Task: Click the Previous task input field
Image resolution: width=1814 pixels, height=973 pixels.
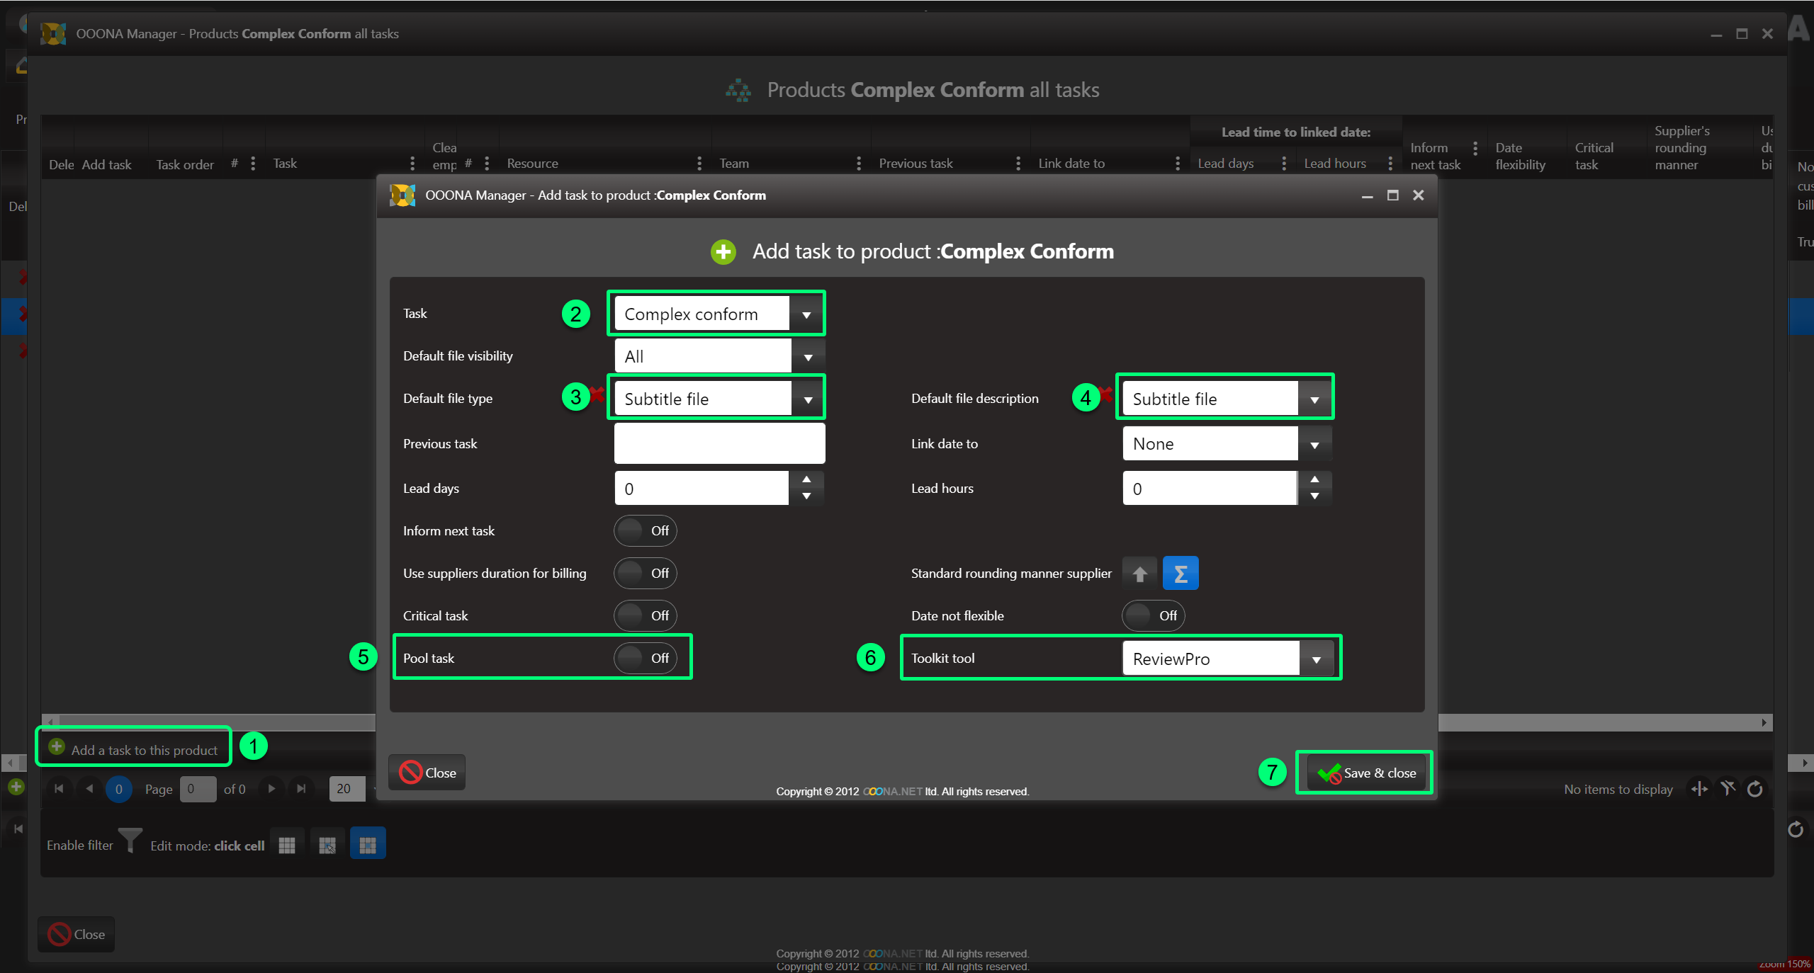Action: [x=719, y=444]
